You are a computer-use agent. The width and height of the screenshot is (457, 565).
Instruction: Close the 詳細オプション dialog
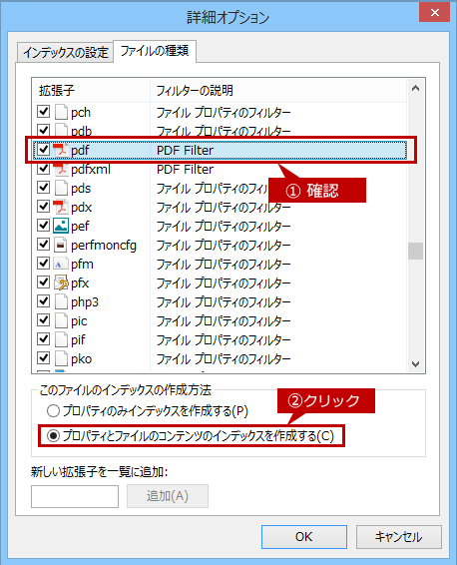click(435, 12)
